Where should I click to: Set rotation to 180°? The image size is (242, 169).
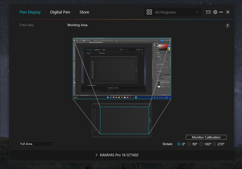tap(201, 144)
